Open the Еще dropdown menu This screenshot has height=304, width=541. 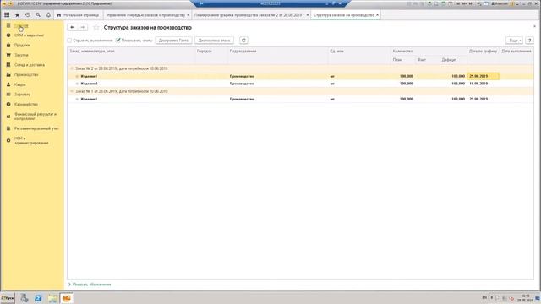click(514, 41)
